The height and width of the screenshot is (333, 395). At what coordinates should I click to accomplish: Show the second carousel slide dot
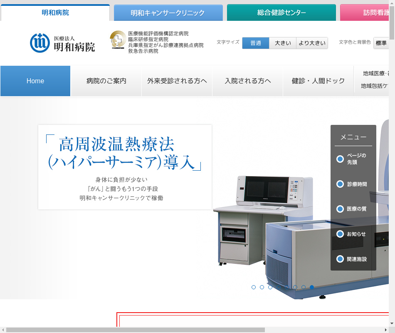tap(262, 287)
